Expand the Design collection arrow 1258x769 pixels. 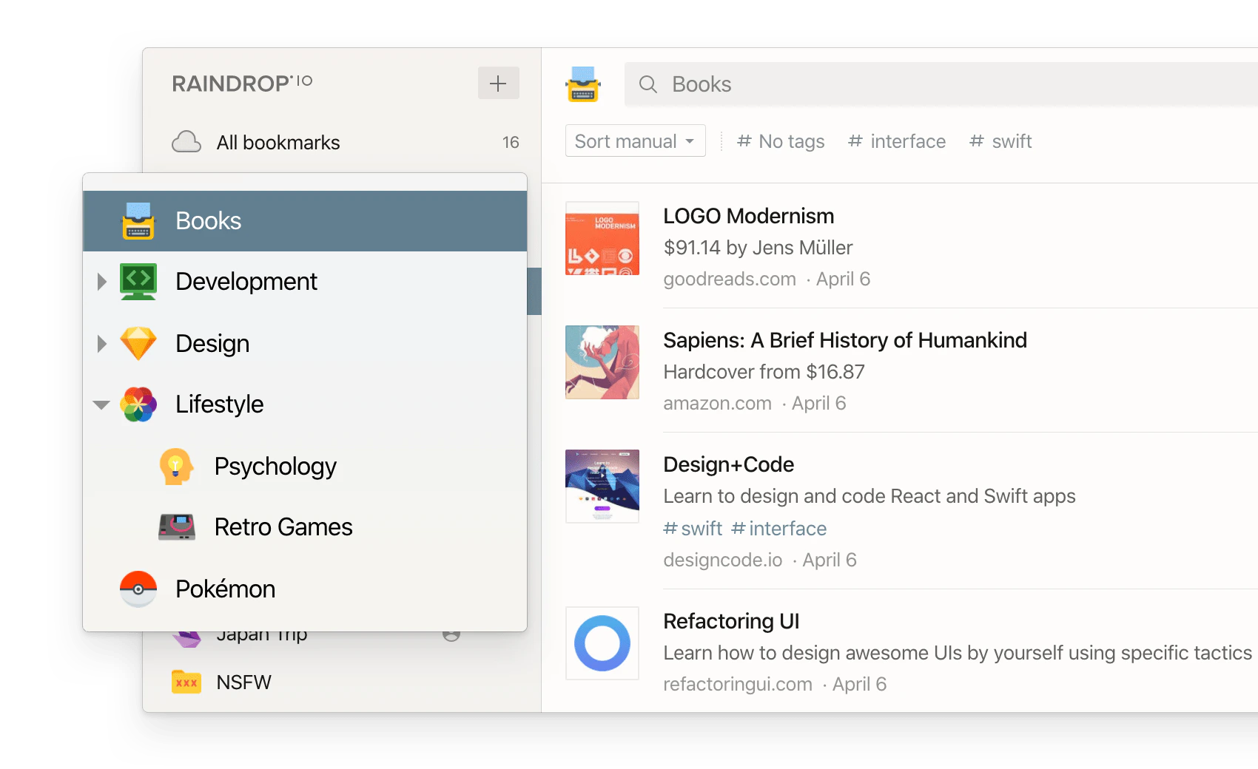pyautogui.click(x=102, y=344)
